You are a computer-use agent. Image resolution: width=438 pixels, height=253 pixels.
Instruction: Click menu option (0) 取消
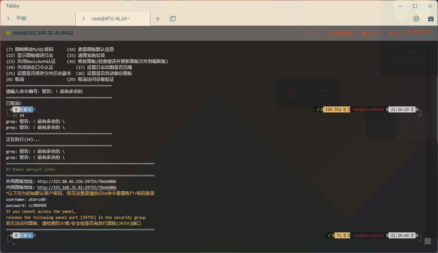tap(15, 79)
